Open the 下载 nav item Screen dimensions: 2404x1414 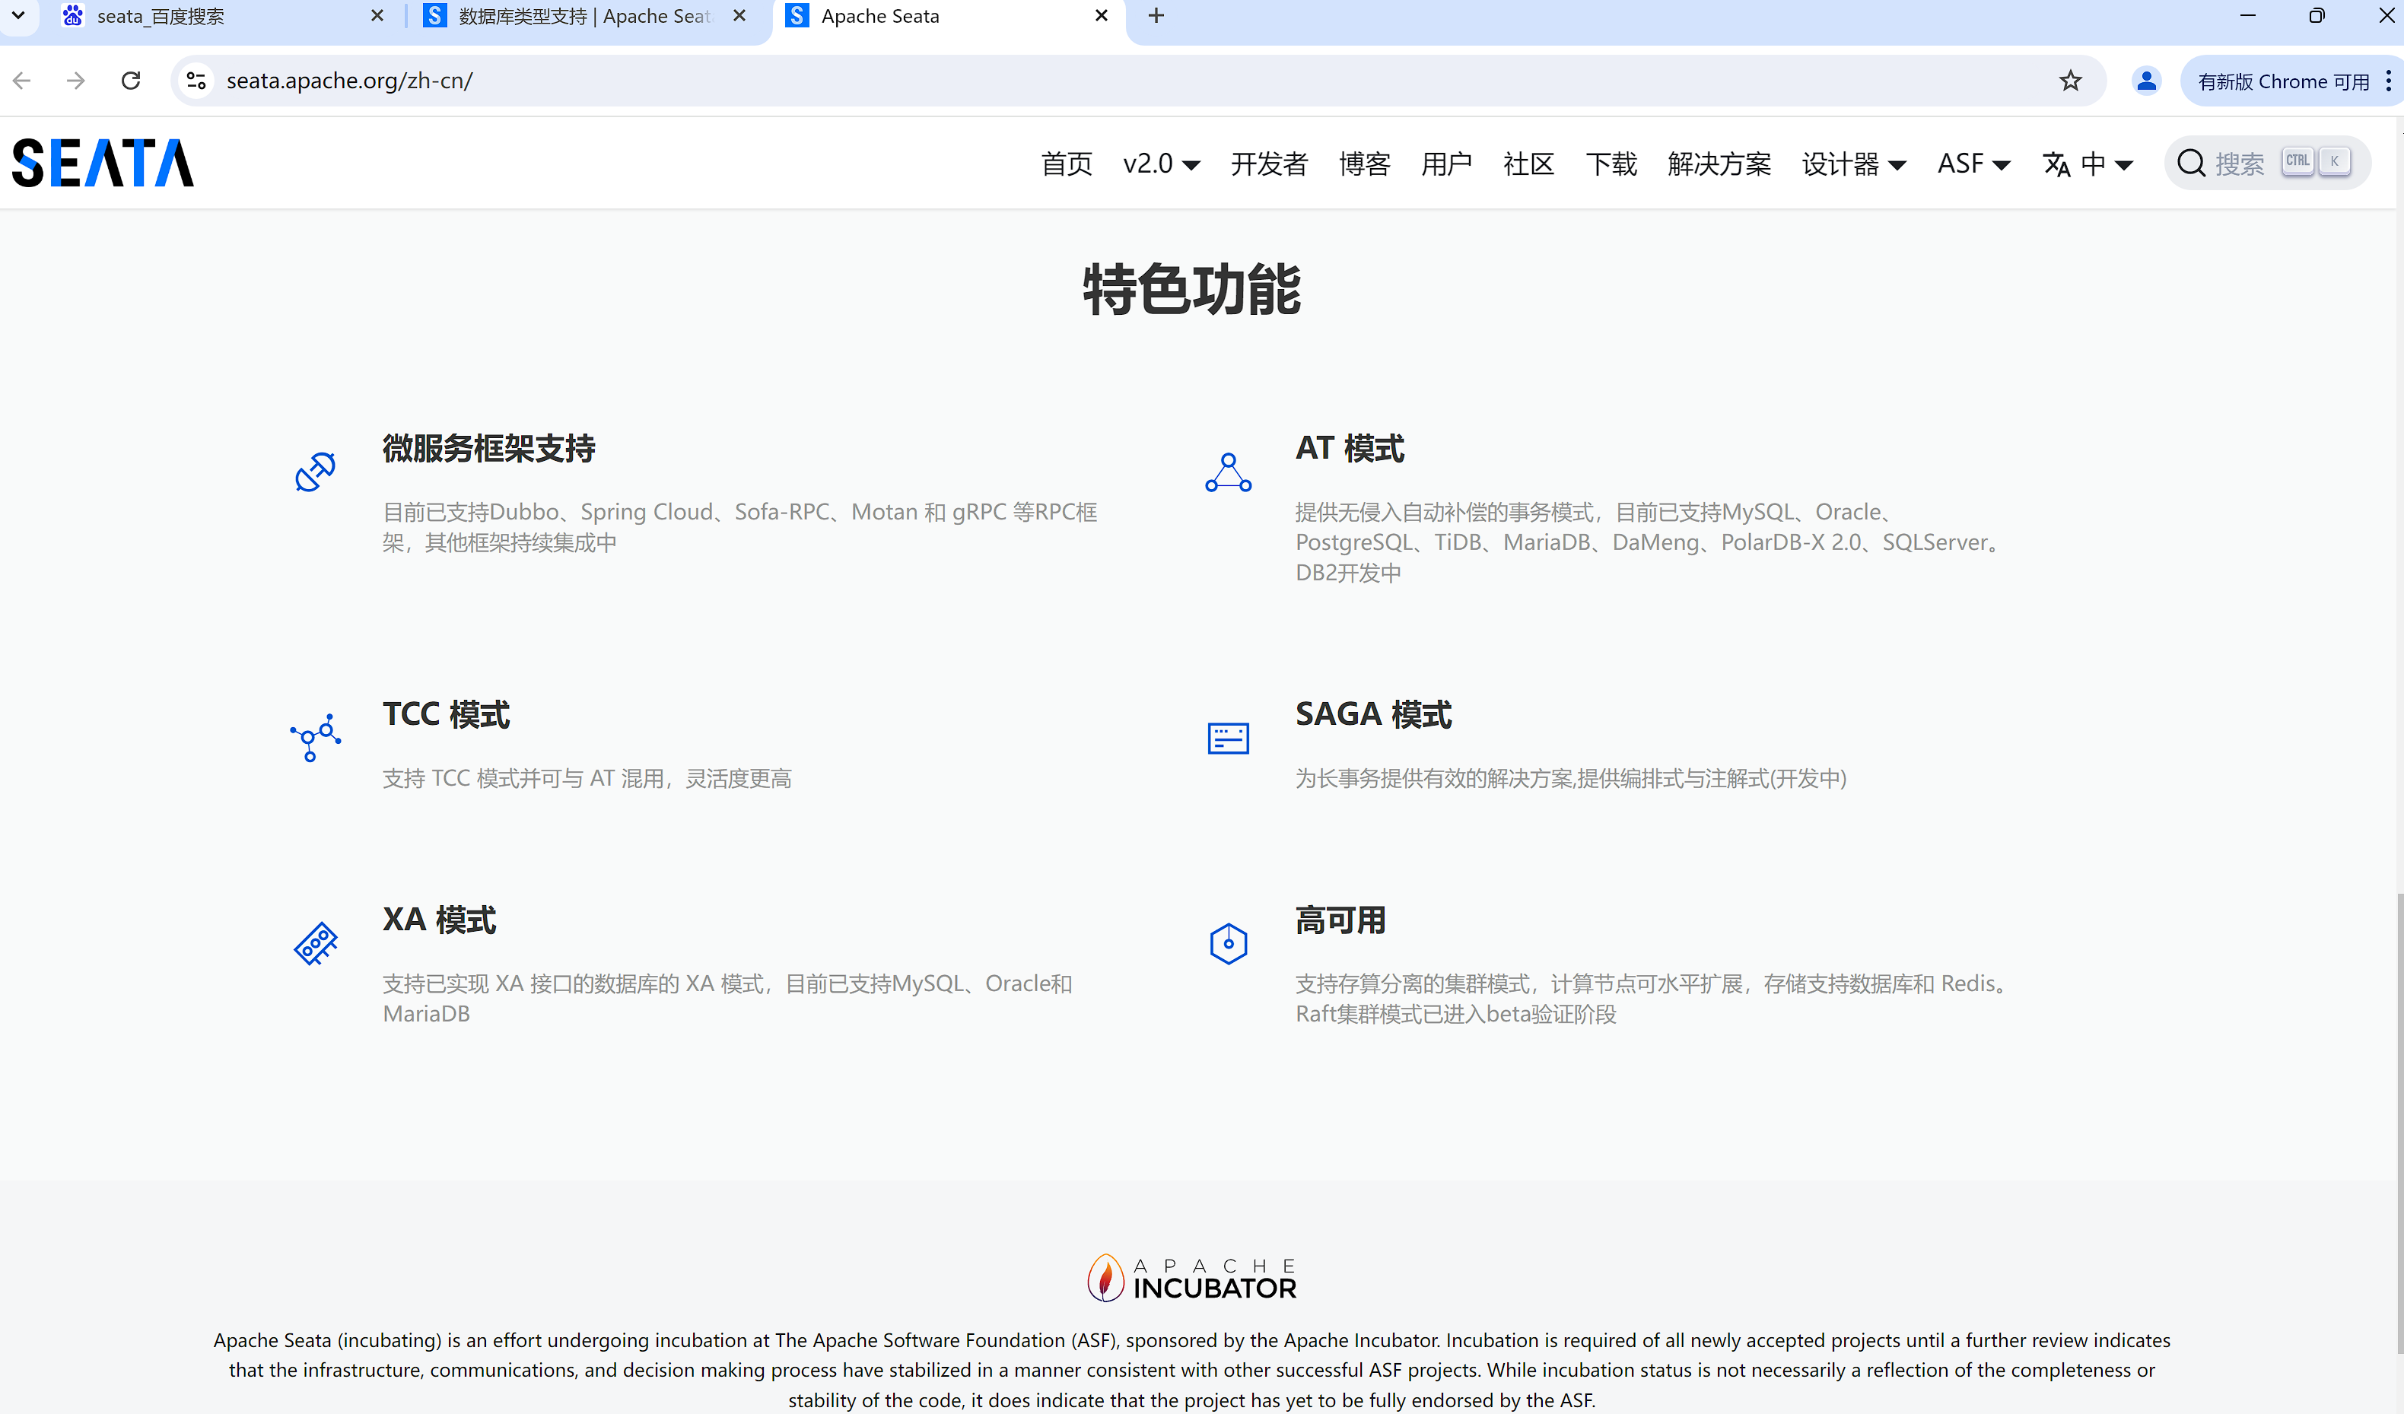pyautogui.click(x=1611, y=164)
